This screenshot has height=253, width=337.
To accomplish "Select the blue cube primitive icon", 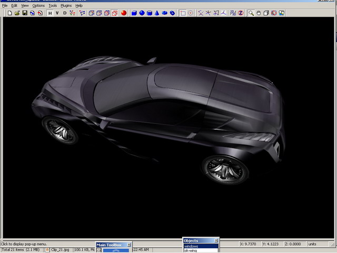I will tap(134, 13).
